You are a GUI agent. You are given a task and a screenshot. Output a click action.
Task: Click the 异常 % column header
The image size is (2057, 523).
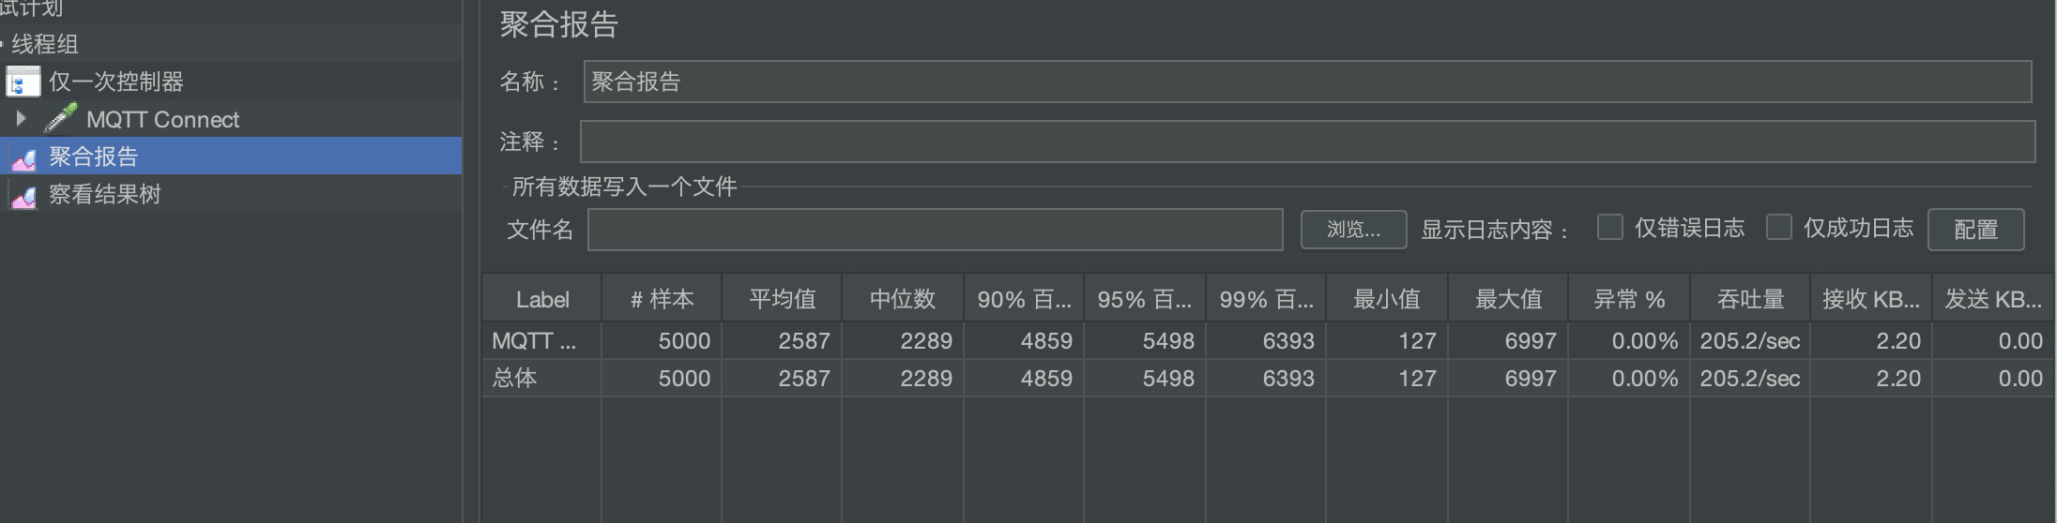point(1629,300)
